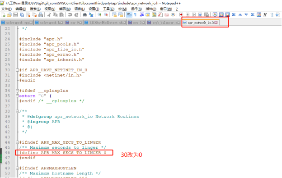
Task: Click the bold H toolbar icon
Action: tap(265, 15)
